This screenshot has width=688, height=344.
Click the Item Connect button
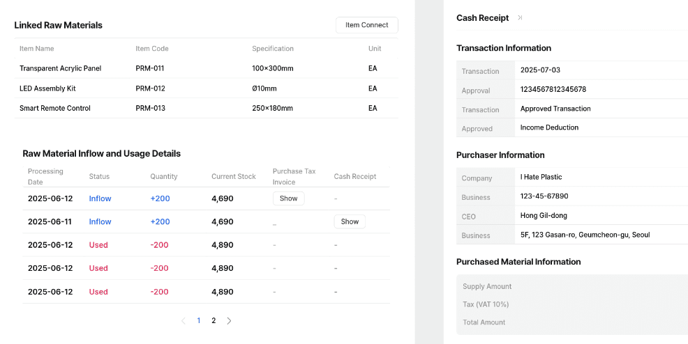coord(366,25)
